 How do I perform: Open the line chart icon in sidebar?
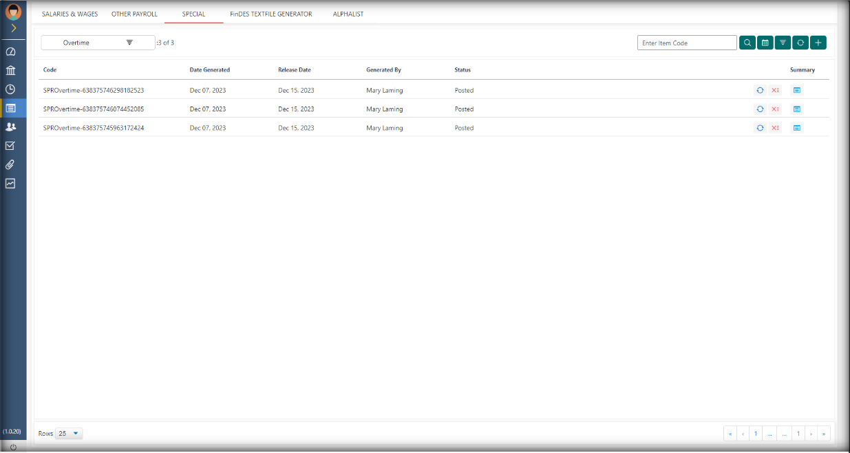pos(10,184)
